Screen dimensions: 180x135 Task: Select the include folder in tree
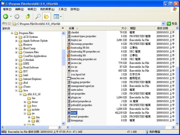point(36,109)
